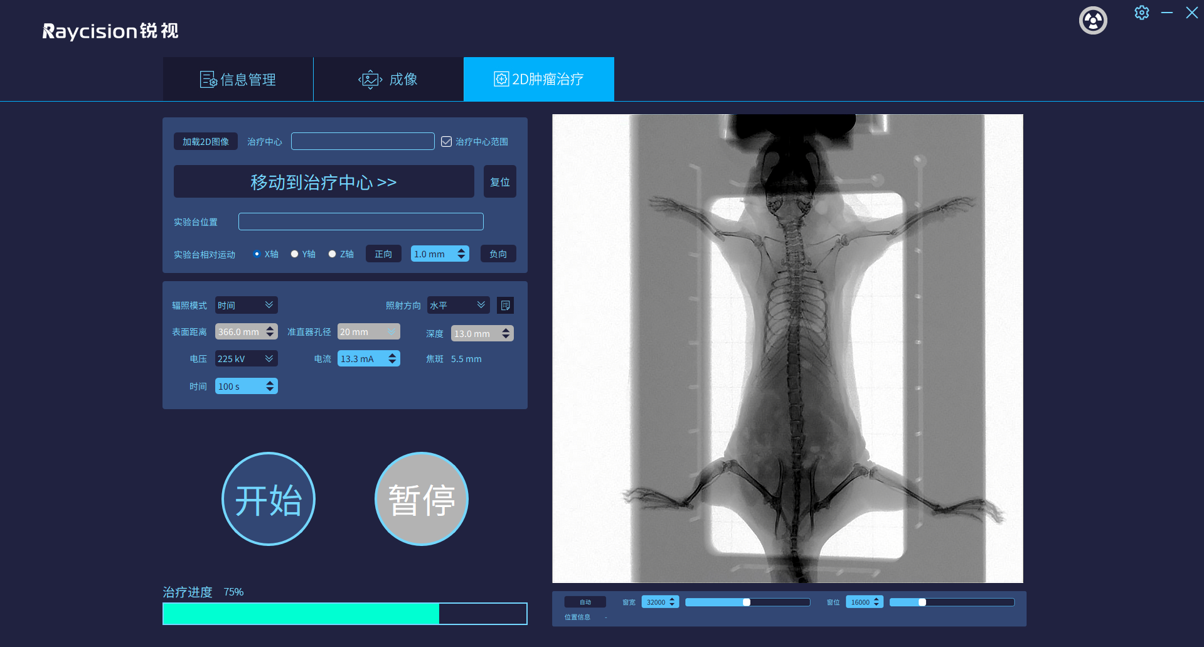Viewport: 1204px width, 647px height.
Task: Click the note icon beside 照射方向
Action: click(505, 306)
